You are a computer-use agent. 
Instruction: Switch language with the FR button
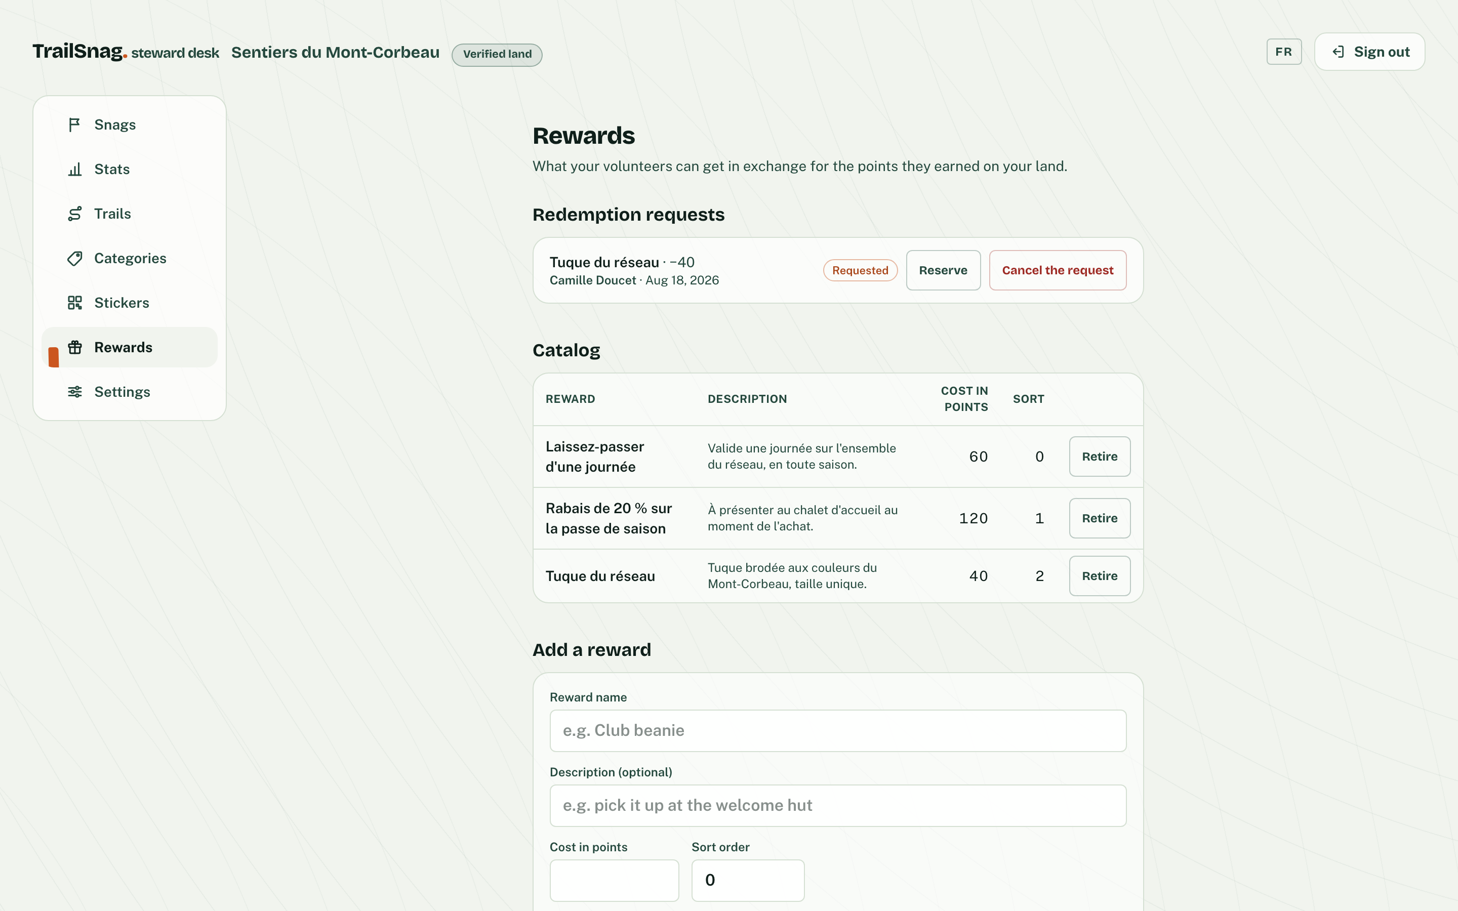pyautogui.click(x=1283, y=52)
